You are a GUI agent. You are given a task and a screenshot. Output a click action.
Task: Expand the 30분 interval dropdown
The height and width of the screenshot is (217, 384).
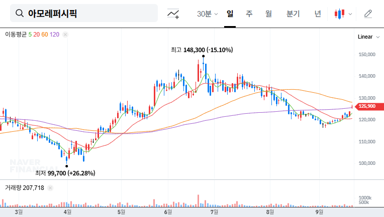coord(207,14)
